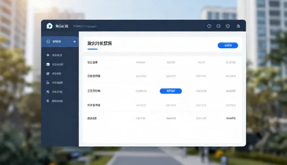Click the speech-bubble app logo in header
The height and width of the screenshot is (165, 287).
(49, 26)
